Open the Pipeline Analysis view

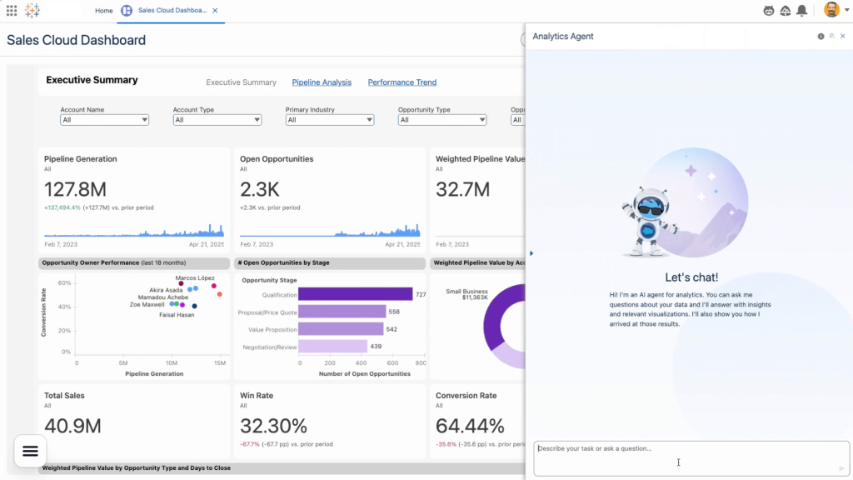pos(322,82)
